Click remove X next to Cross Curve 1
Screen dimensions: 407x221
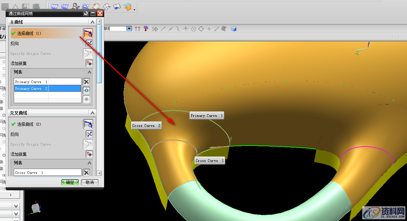pyautogui.click(x=86, y=173)
